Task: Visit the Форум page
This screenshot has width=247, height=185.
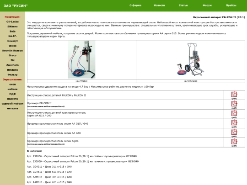Action: click(x=207, y=5)
